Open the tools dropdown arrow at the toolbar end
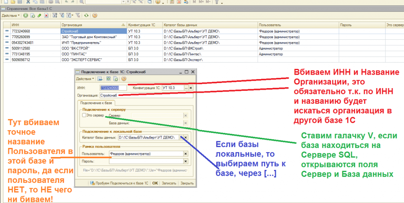Viewport: 404px width, 203px height. (222, 2)
